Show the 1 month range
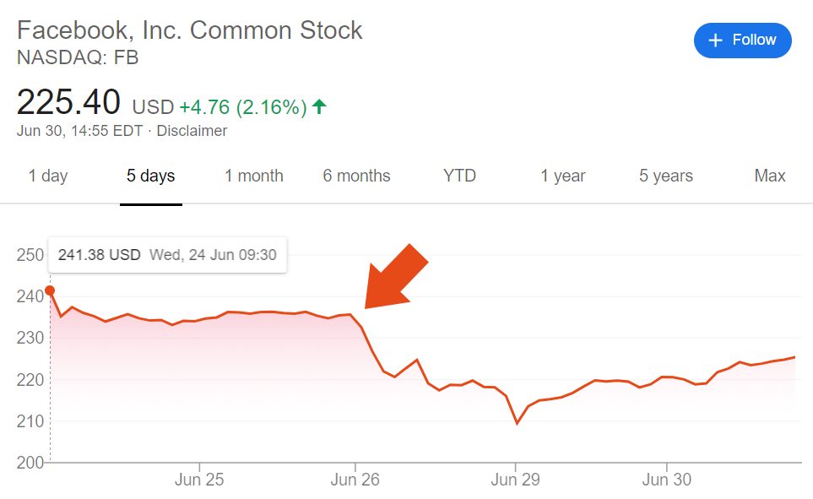 pos(254,176)
